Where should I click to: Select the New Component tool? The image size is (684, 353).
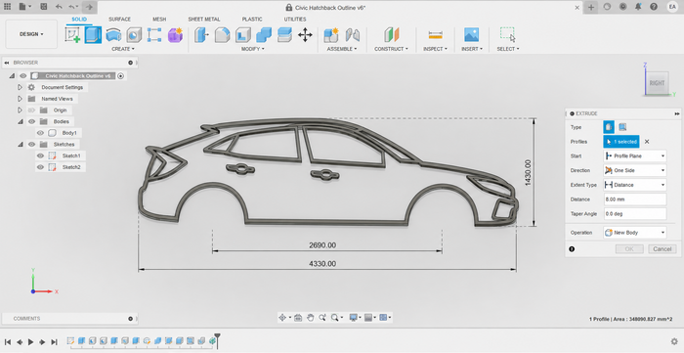pyautogui.click(x=331, y=35)
